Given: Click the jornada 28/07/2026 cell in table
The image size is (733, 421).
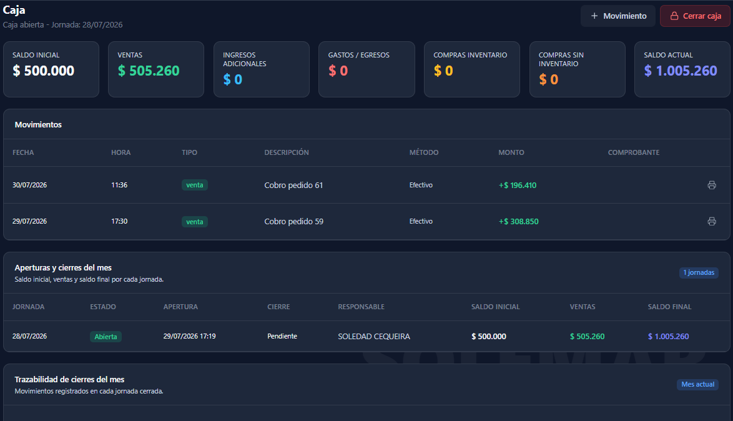Looking at the screenshot, I should 29,336.
